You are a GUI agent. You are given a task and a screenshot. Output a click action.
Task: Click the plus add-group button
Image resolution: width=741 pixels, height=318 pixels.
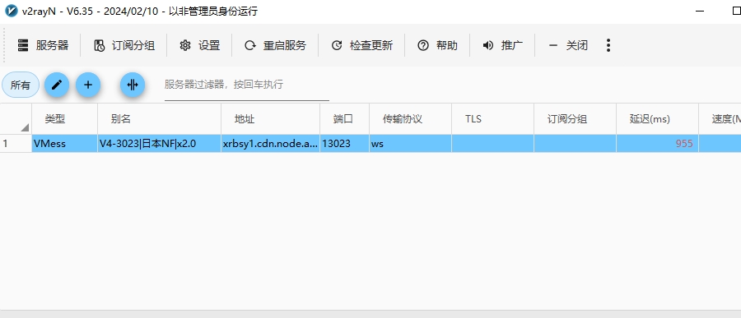point(88,85)
